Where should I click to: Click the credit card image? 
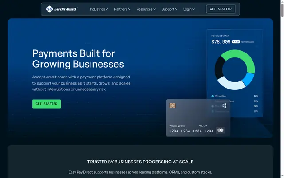click(198, 118)
